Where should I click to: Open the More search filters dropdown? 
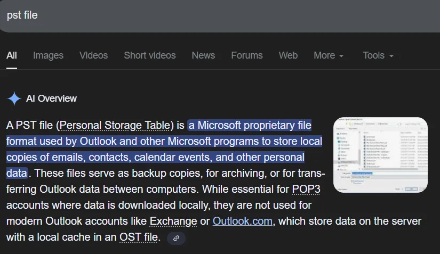click(x=329, y=55)
